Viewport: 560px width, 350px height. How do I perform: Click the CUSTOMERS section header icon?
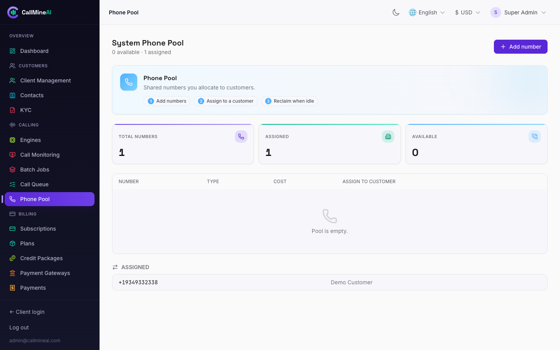(x=12, y=66)
